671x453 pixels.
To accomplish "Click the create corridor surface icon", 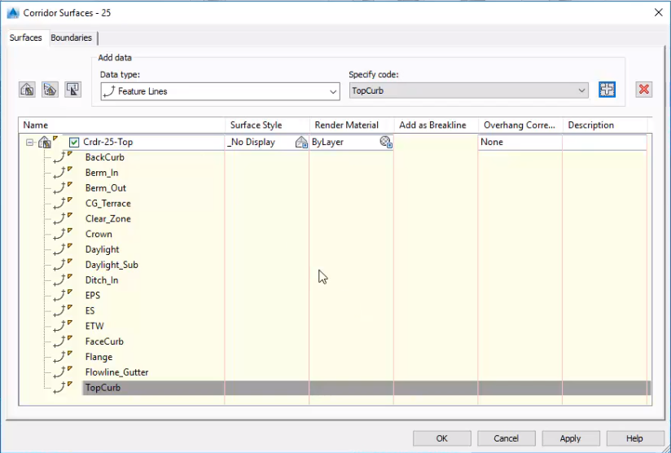I will [27, 90].
